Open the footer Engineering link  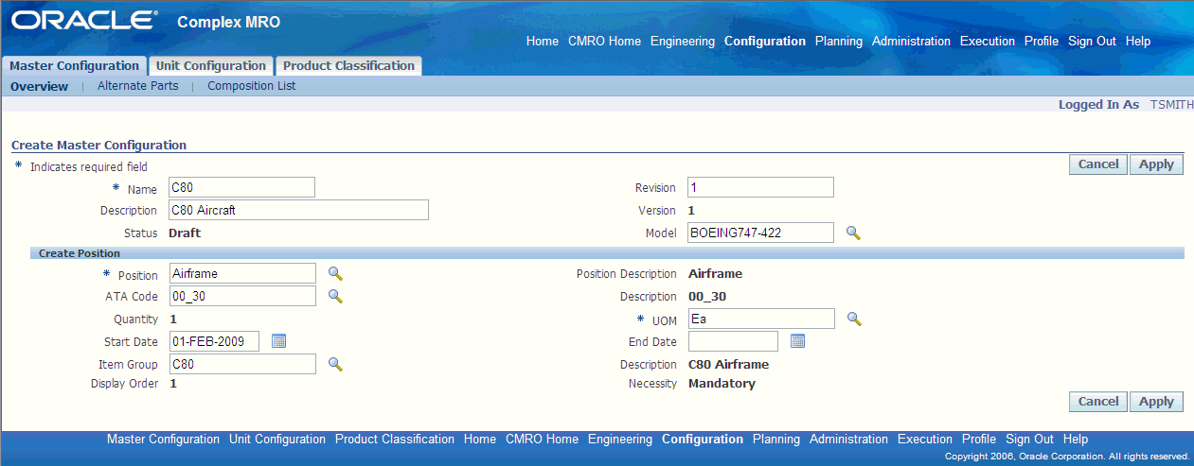click(x=620, y=440)
